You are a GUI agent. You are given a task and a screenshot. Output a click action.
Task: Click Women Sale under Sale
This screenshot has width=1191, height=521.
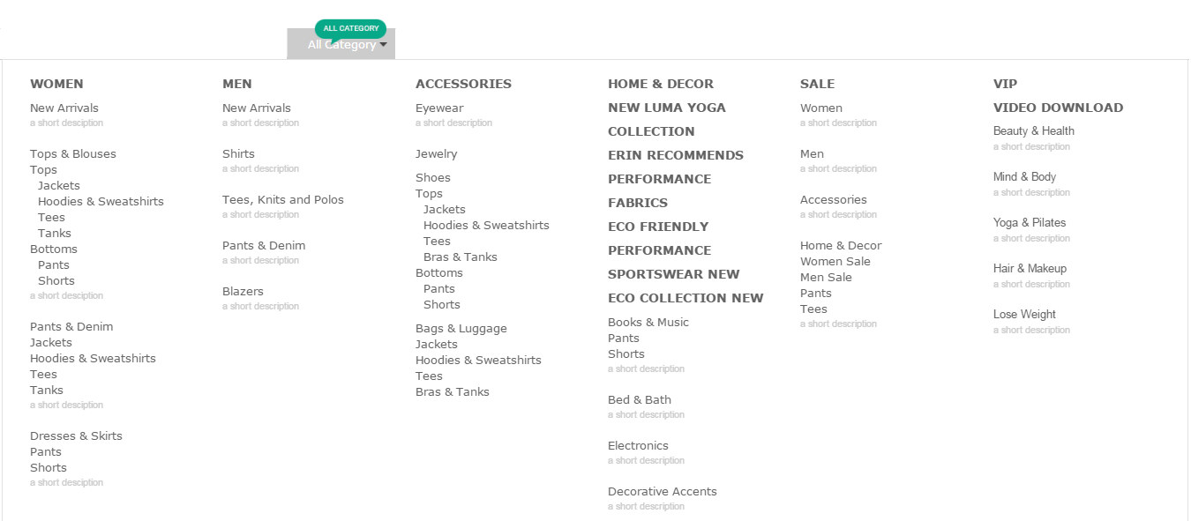coord(835,261)
